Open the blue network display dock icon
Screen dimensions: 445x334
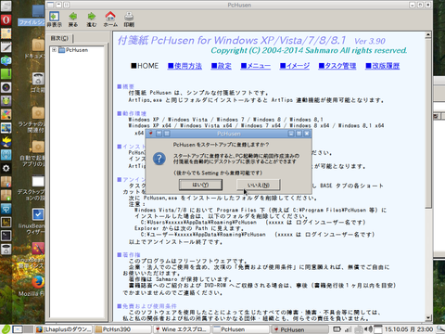[6, 209]
